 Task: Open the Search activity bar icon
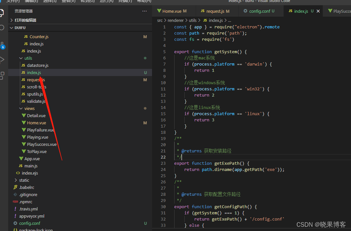[x=2, y=27]
